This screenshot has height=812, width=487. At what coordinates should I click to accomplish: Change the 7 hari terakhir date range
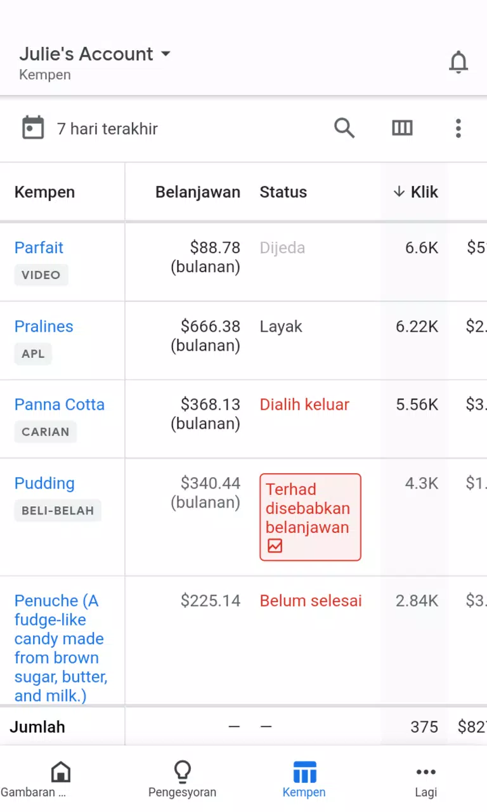(x=107, y=129)
